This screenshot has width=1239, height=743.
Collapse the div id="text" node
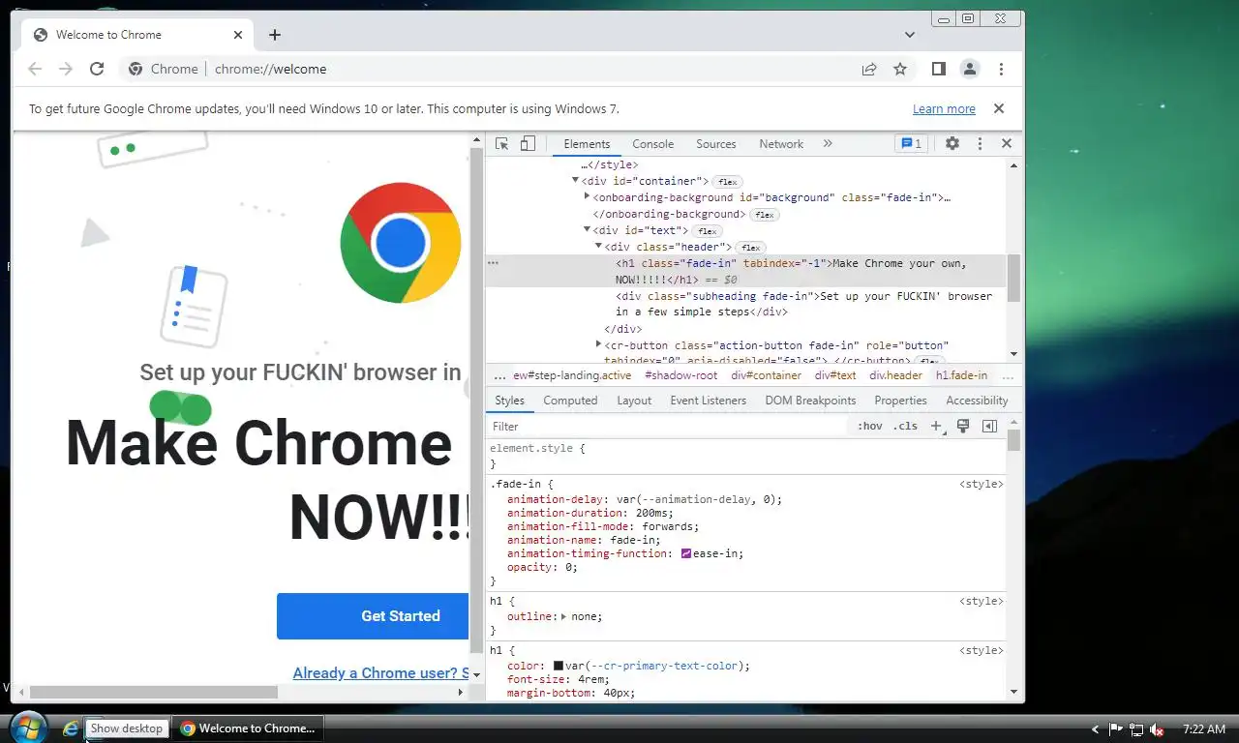click(x=587, y=229)
